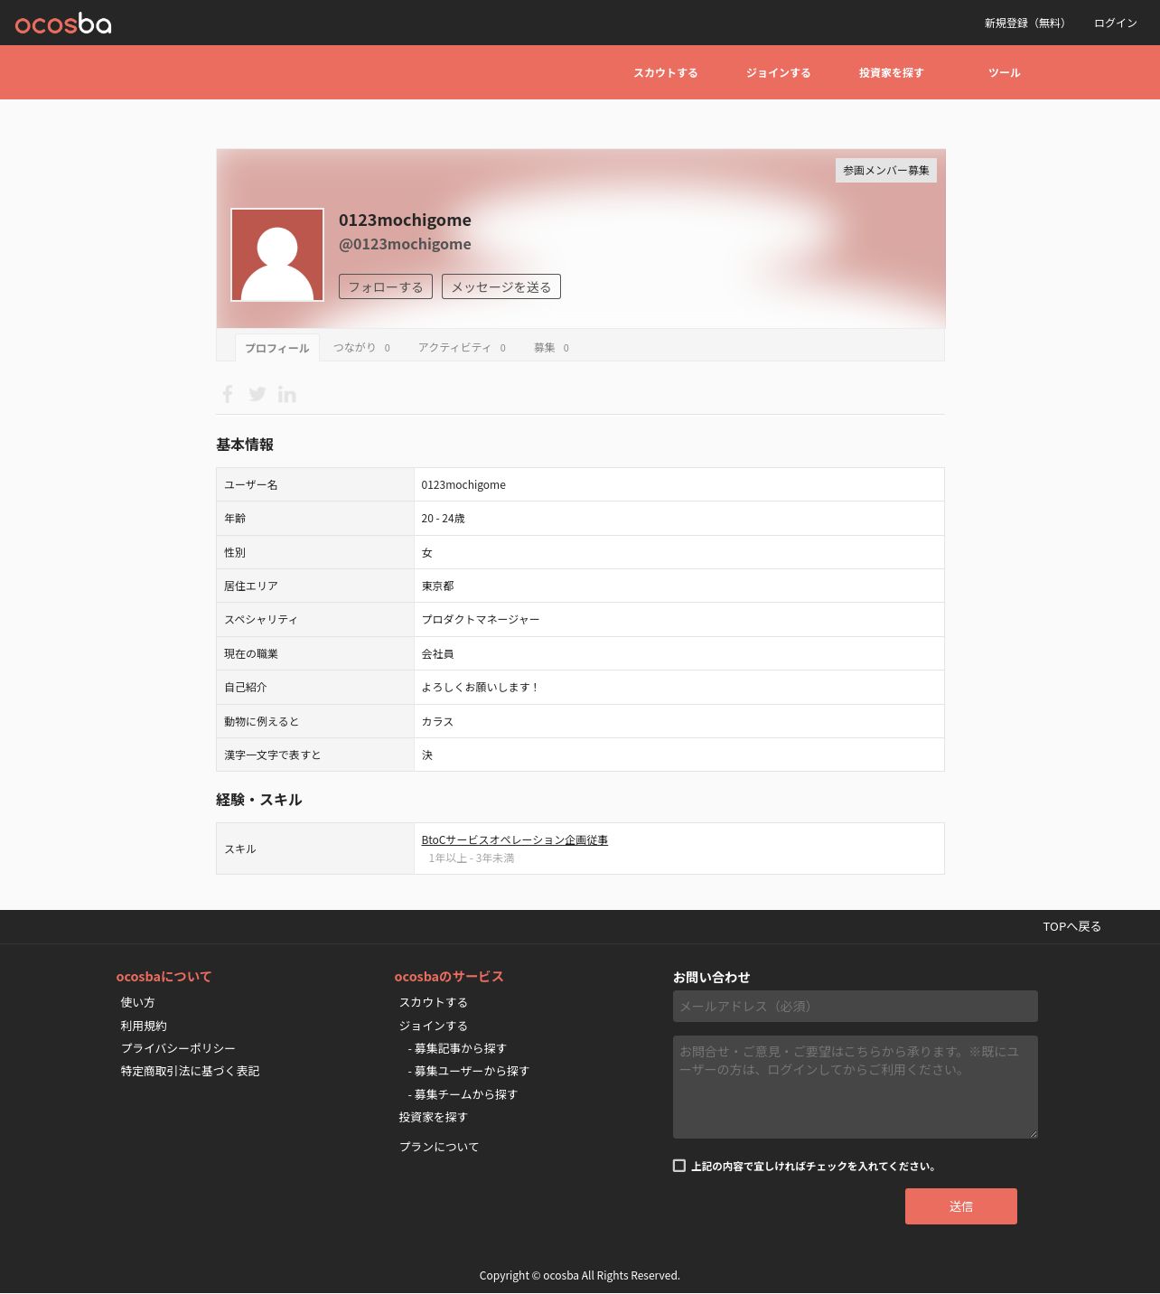
Task: Click the 基本情報 section heading
Action: coord(245,445)
